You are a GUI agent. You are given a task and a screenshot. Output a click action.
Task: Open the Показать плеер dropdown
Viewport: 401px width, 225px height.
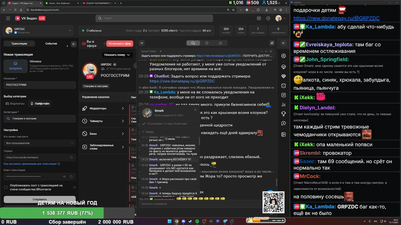click(117, 55)
